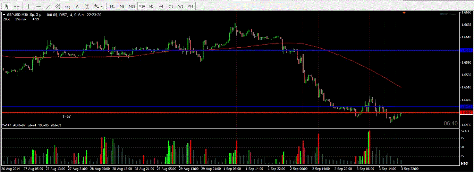The width and height of the screenshot is (474, 172).
Task: Select the Text tool (letter A)
Action: [77, 6]
